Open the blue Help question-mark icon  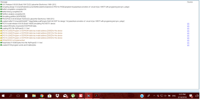point(142,96)
